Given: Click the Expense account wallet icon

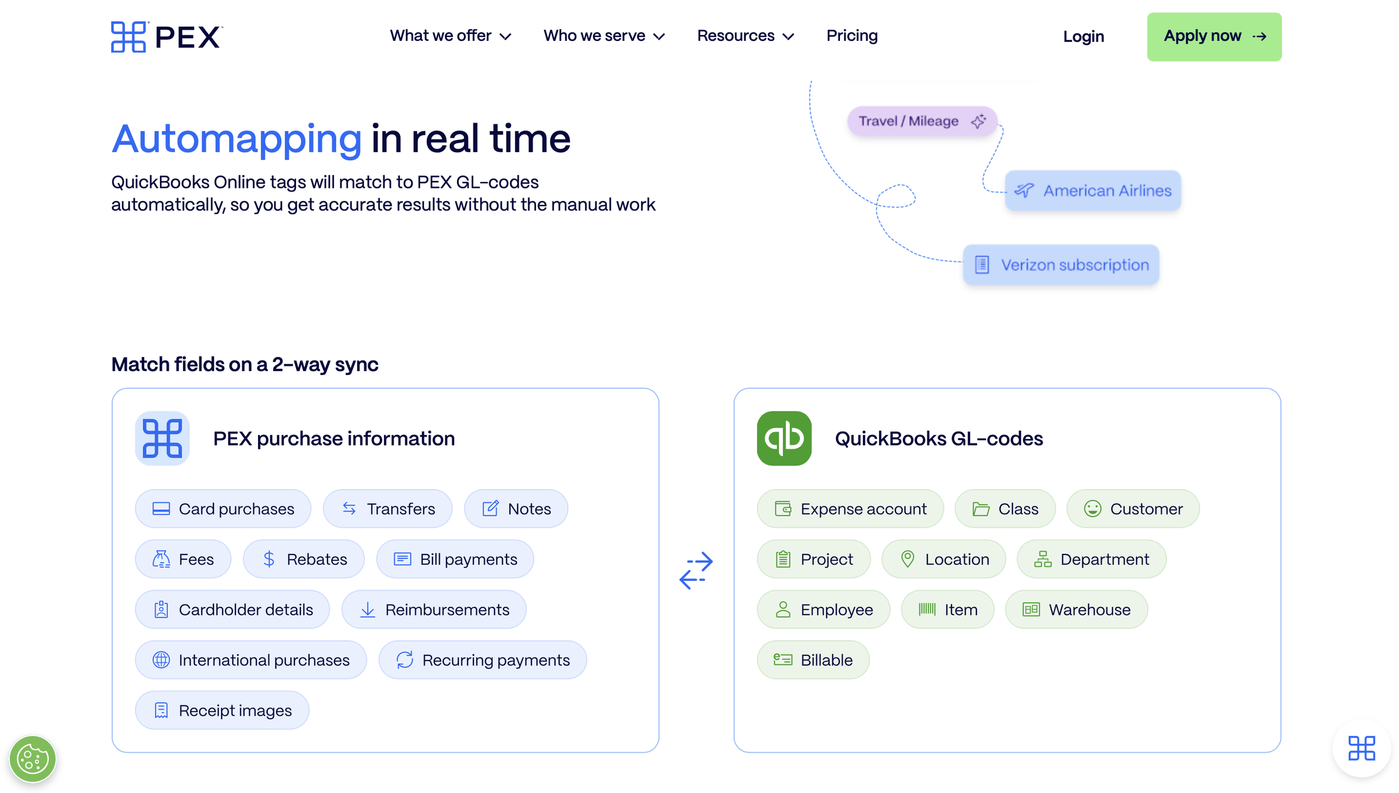Looking at the screenshot, I should click(783, 509).
